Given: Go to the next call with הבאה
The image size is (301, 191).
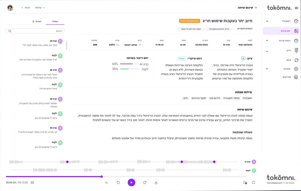Looking at the screenshot, I should (26, 8).
